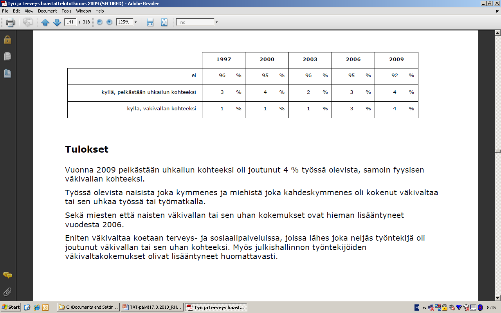The height and width of the screenshot is (313, 501).
Task: Zoom out with the minus button
Action: (99, 22)
